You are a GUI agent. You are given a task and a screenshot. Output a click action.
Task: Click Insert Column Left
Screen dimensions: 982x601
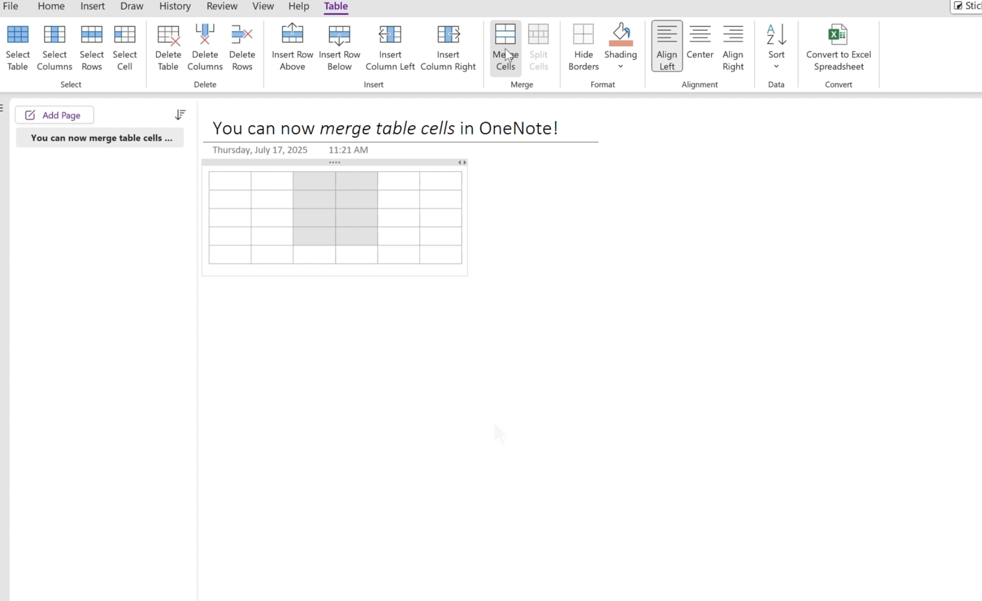390,47
